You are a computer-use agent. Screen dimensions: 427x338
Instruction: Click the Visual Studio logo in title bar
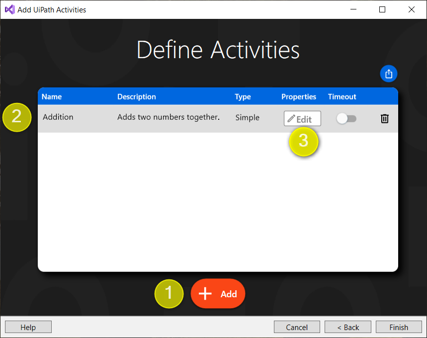(x=9, y=9)
